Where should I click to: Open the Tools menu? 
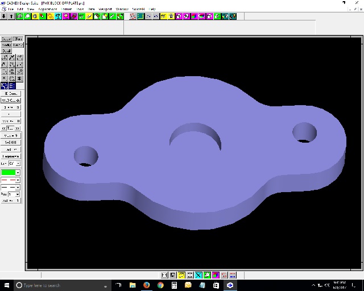(80, 9)
